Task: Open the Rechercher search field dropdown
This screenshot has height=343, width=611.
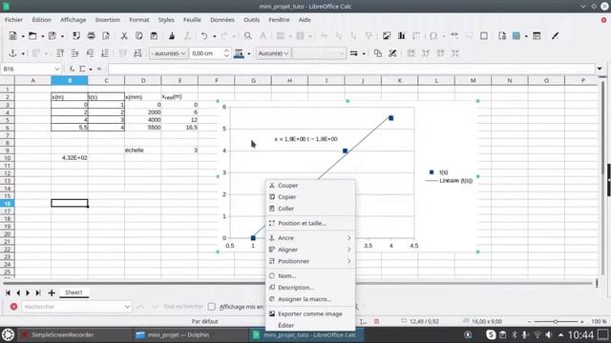Action: click(127, 307)
